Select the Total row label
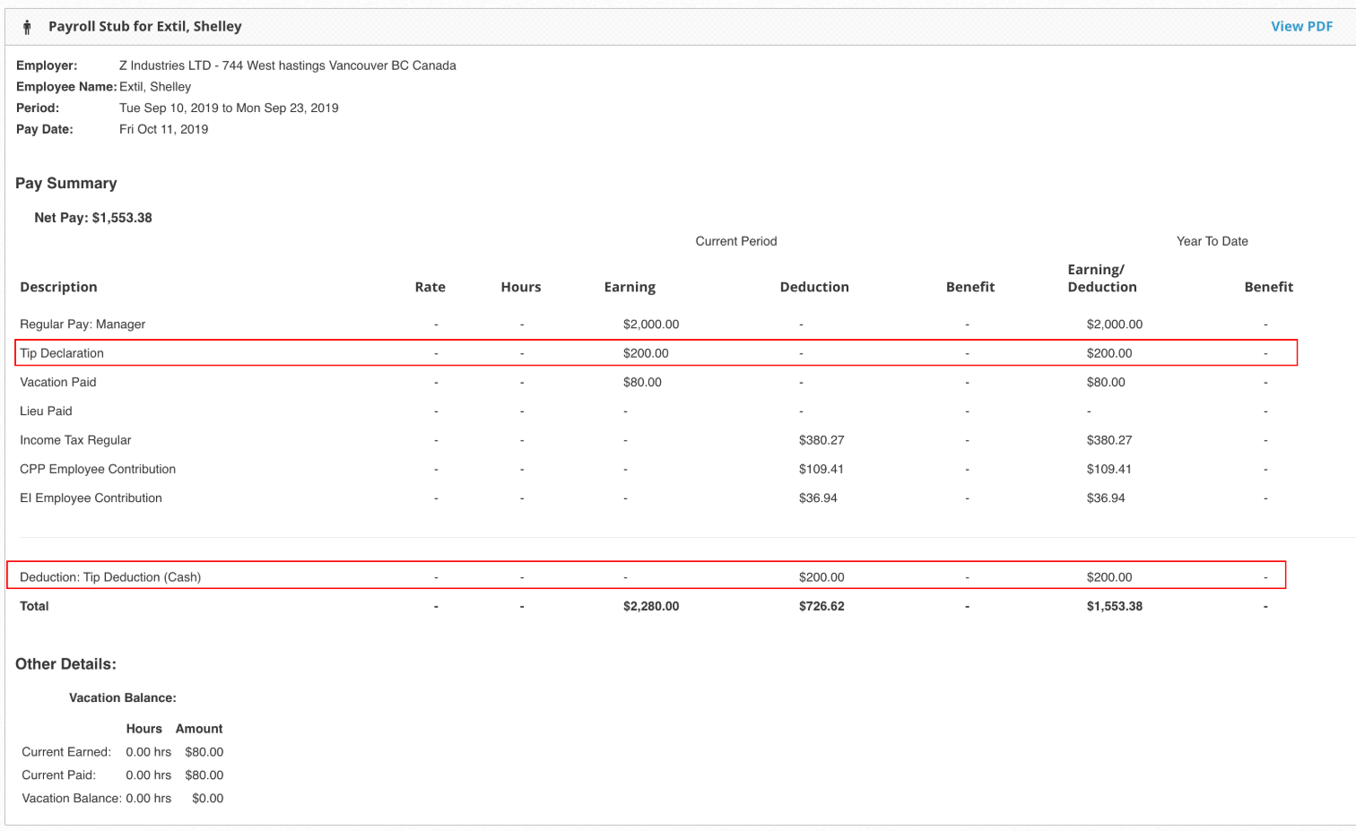Viewport: 1356px width, 831px height. (34, 606)
